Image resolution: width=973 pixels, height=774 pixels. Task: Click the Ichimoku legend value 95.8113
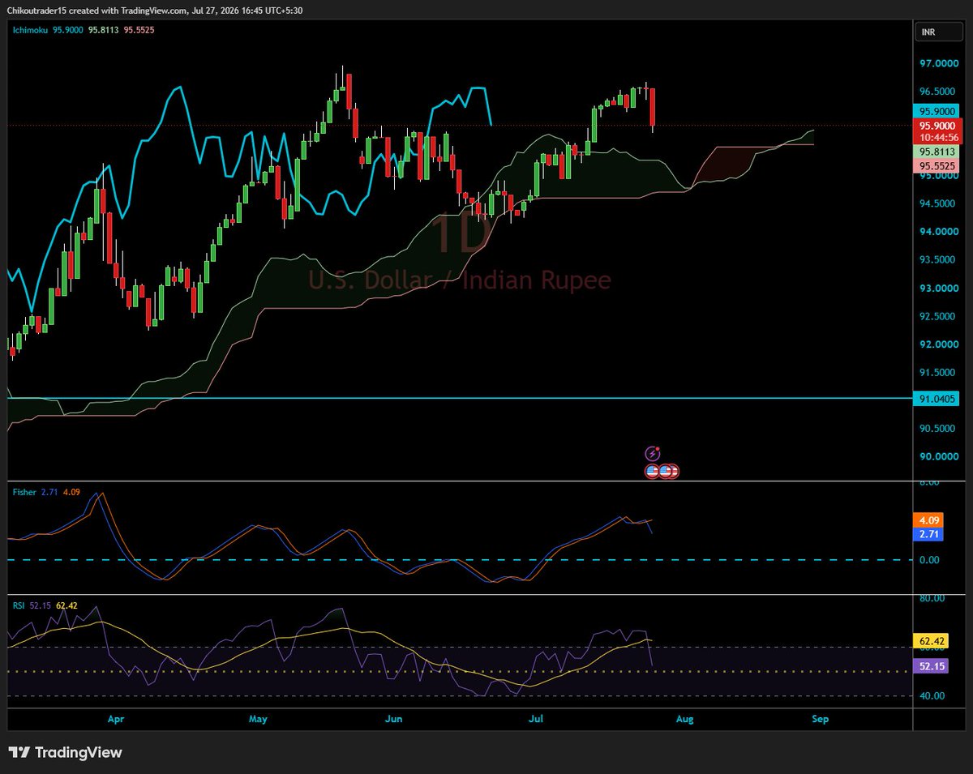click(x=104, y=28)
